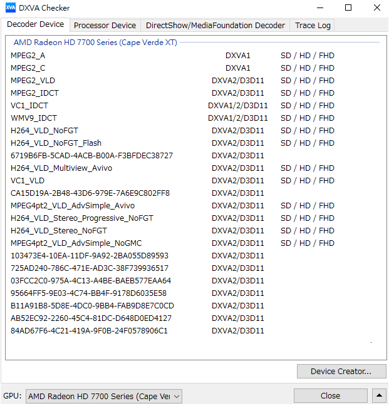Click DXVA1 value in the MPEG2_A row
The height and width of the screenshot is (406, 389).
coord(238,56)
